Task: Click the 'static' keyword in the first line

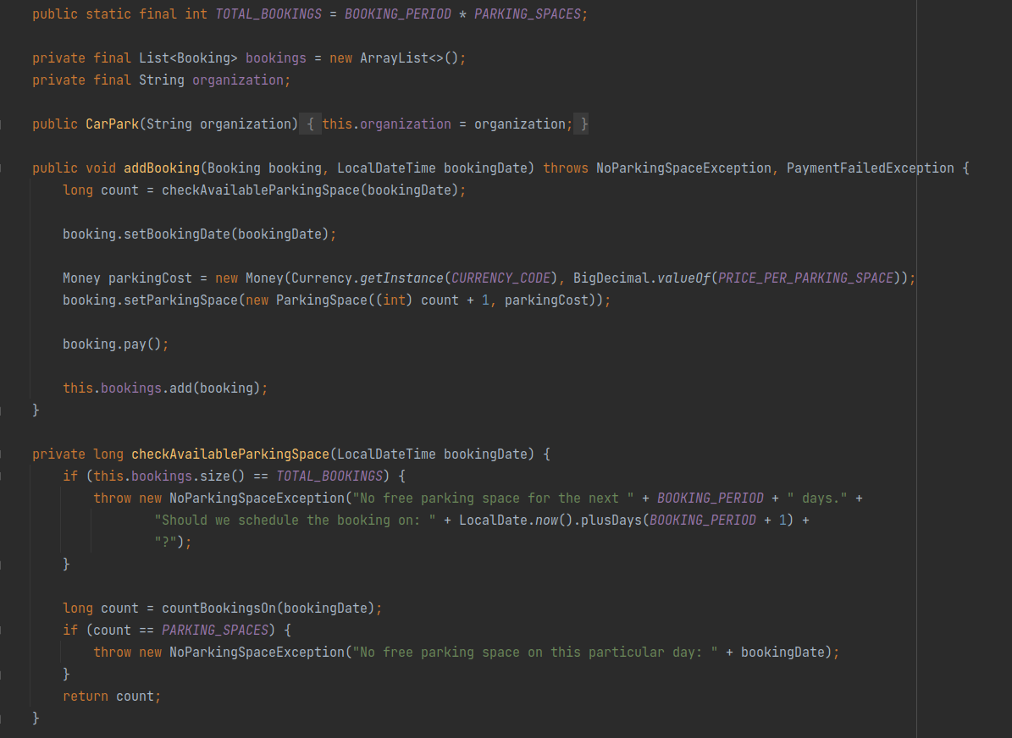Action: [x=108, y=14]
